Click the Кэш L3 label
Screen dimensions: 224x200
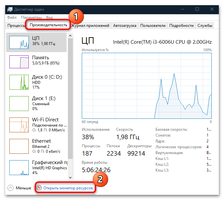click(x=162, y=170)
